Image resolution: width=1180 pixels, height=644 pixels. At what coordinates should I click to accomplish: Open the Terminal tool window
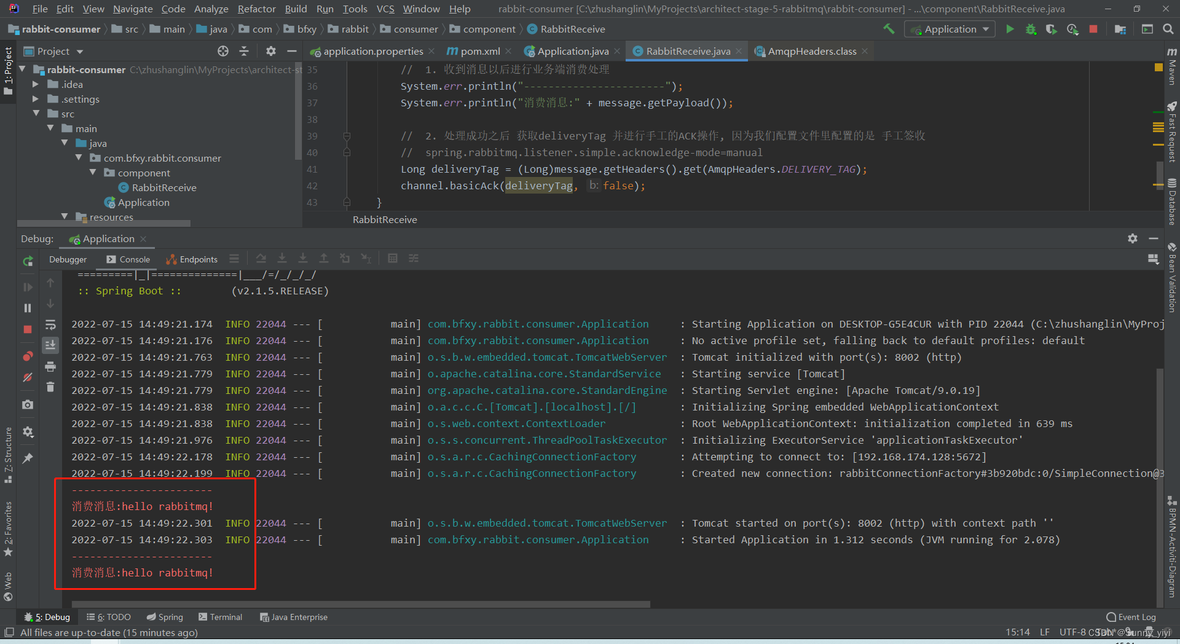(221, 617)
